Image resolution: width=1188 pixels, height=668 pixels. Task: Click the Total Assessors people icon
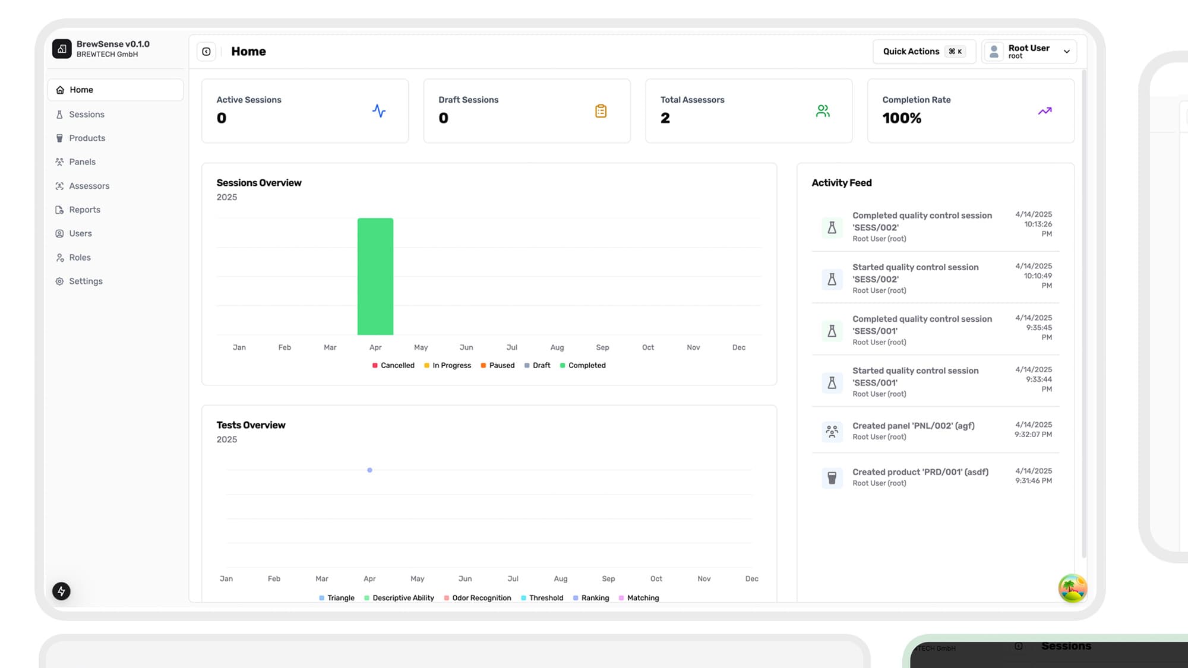coord(823,111)
